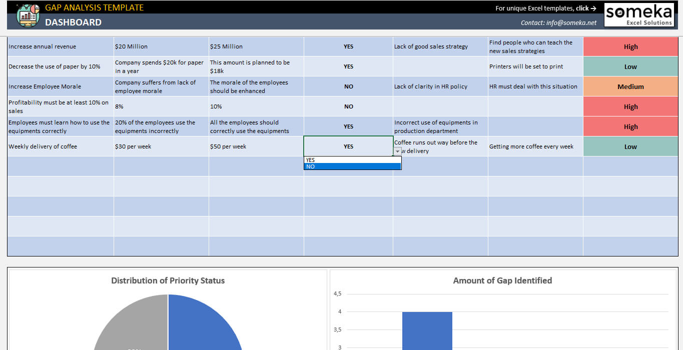Select "Profitability must be at least 10% on sales" cell

point(61,106)
